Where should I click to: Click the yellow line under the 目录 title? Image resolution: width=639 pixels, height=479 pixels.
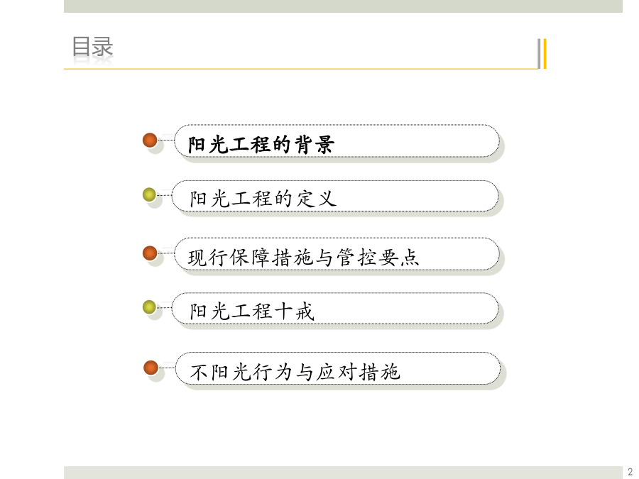pyautogui.click(x=301, y=69)
